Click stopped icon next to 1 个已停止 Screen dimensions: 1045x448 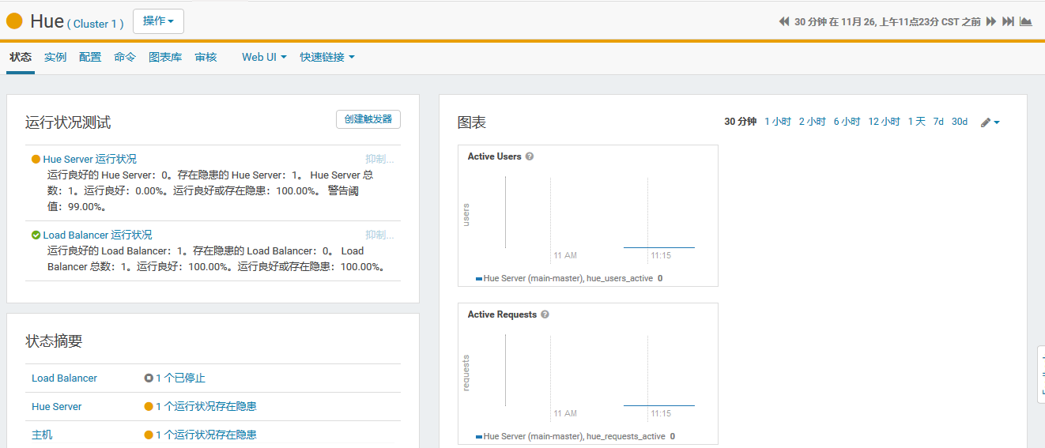tap(149, 378)
